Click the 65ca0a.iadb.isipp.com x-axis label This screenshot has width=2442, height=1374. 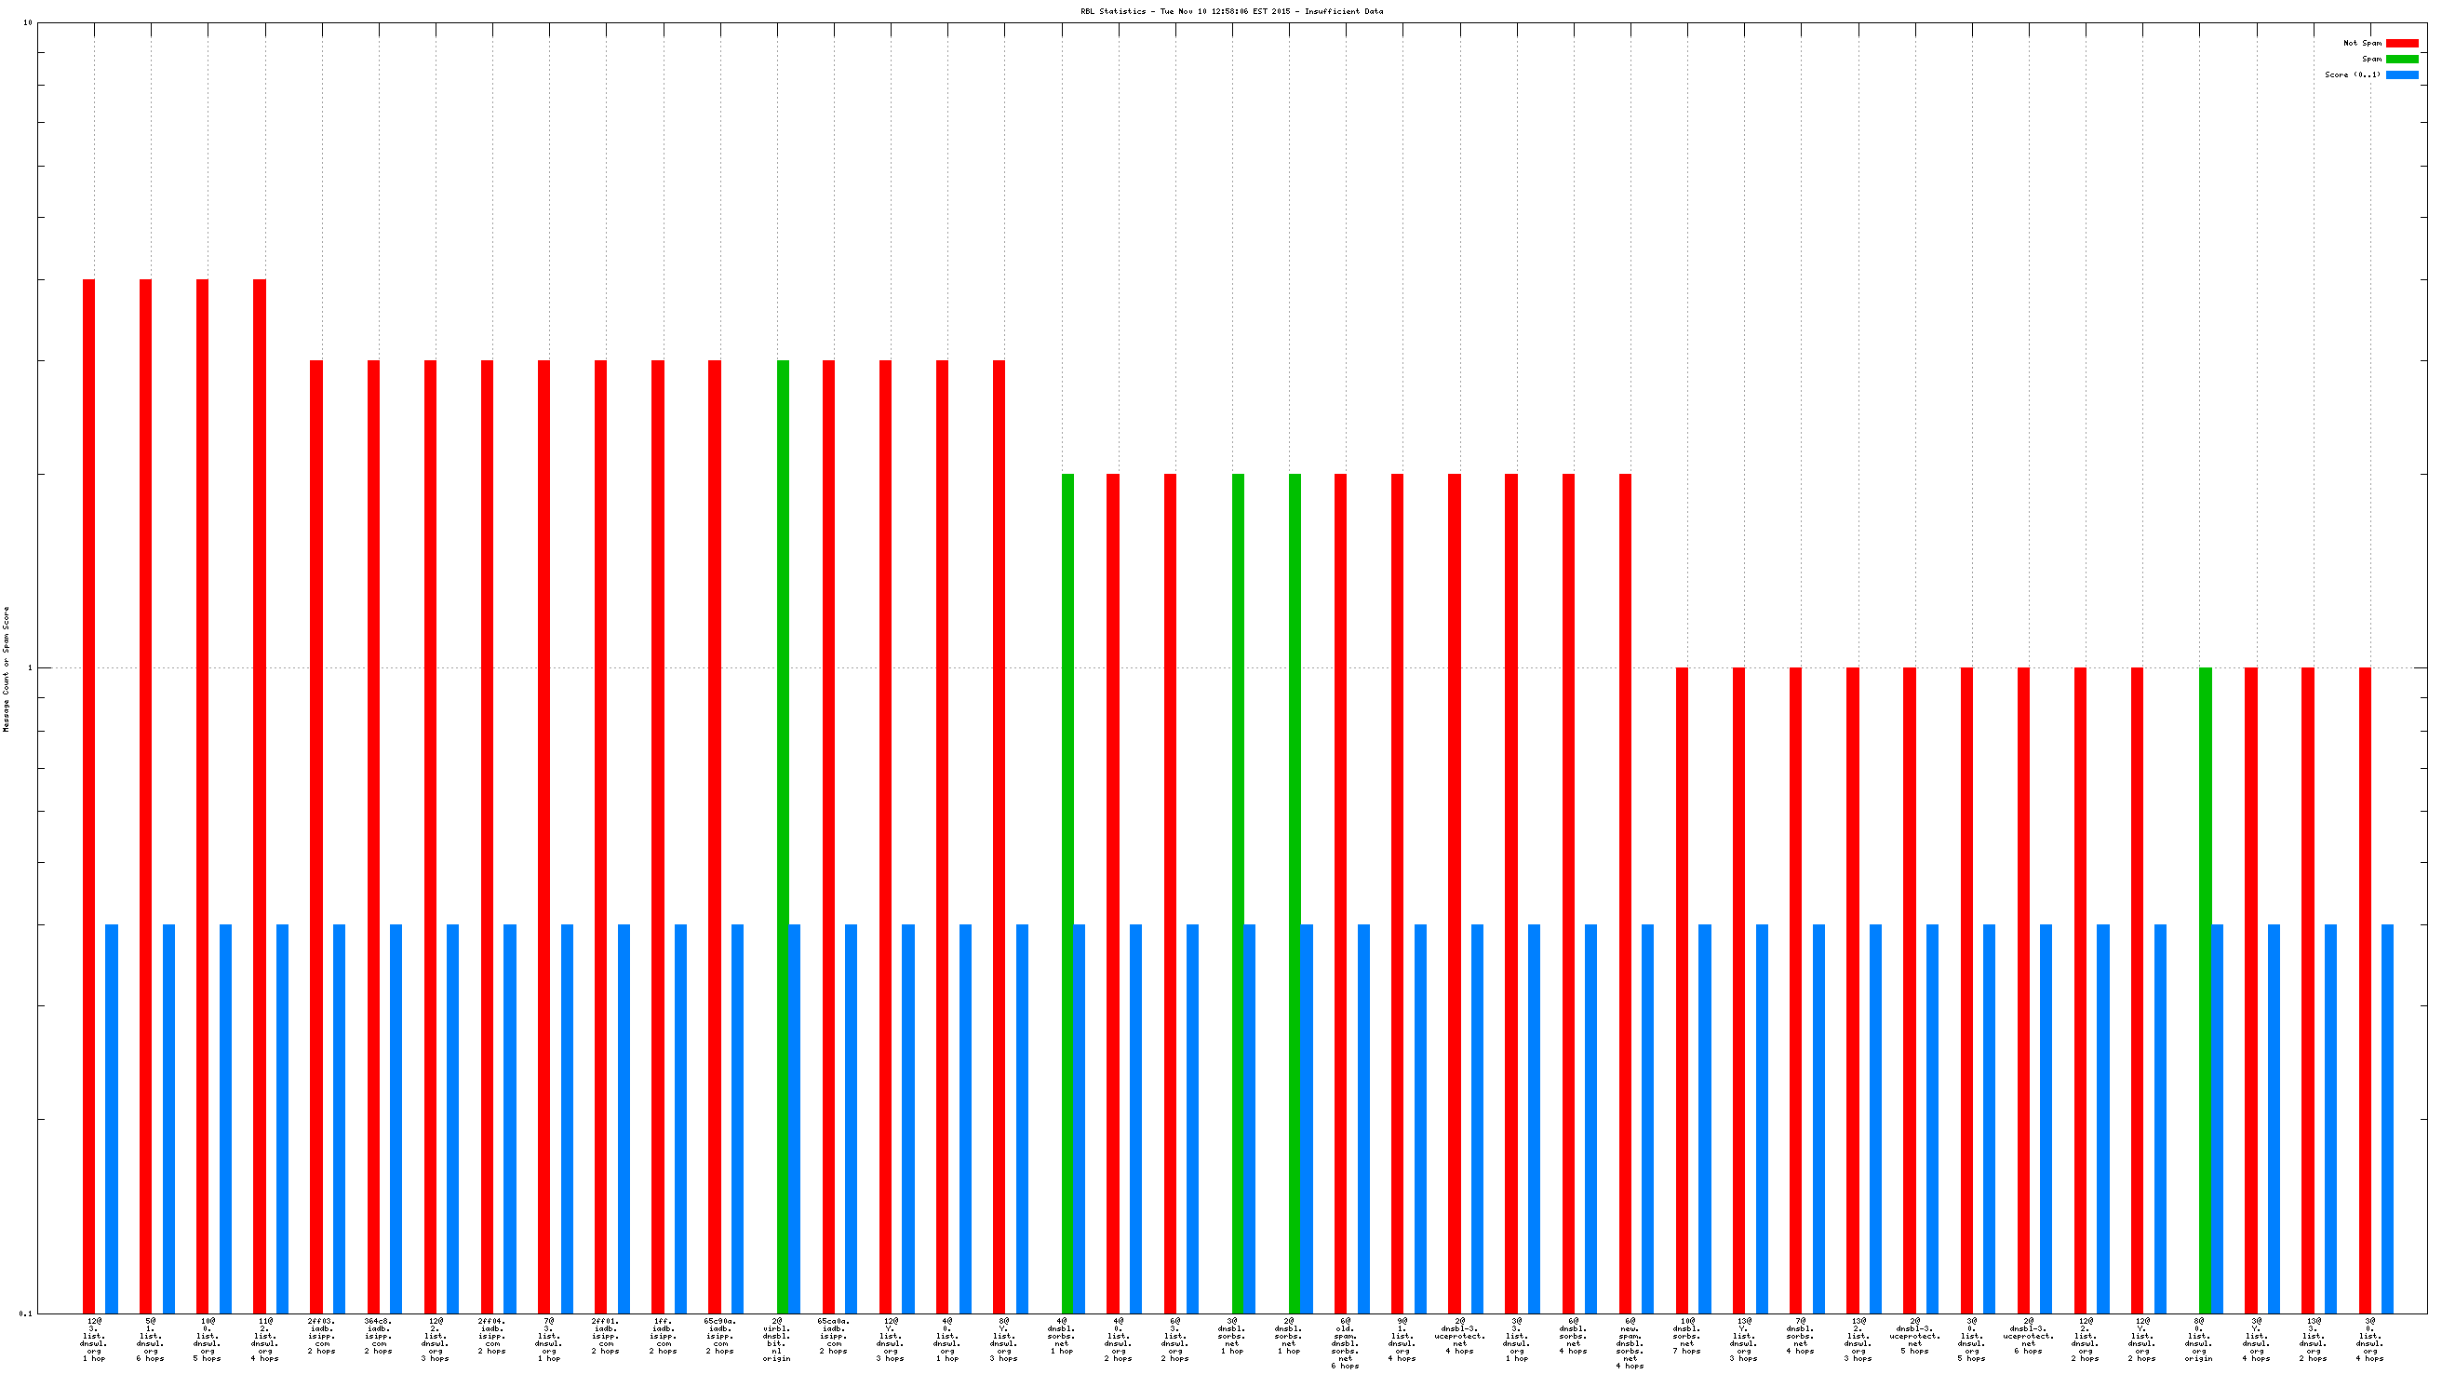[833, 1335]
